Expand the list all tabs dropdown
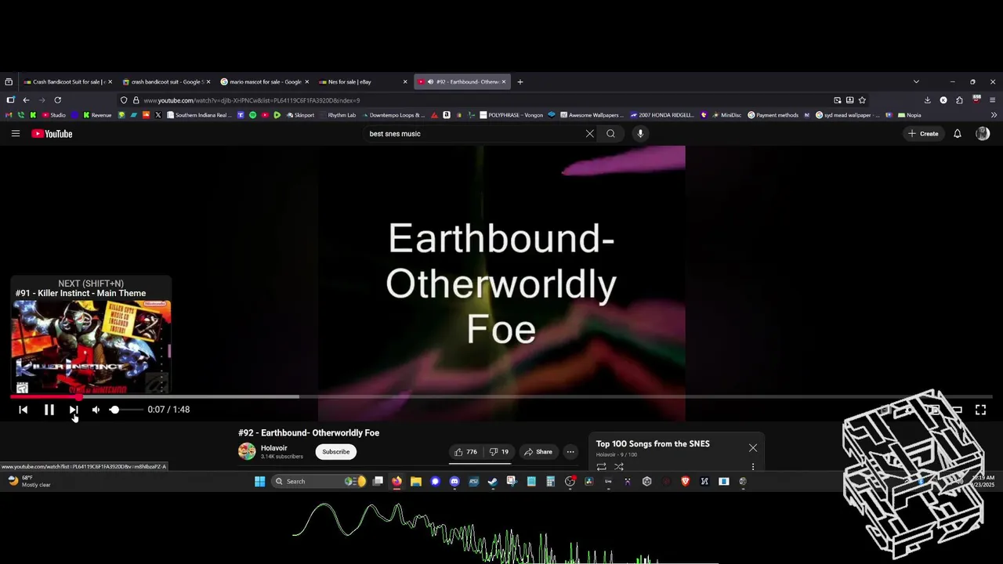This screenshot has width=1003, height=564. 916,81
